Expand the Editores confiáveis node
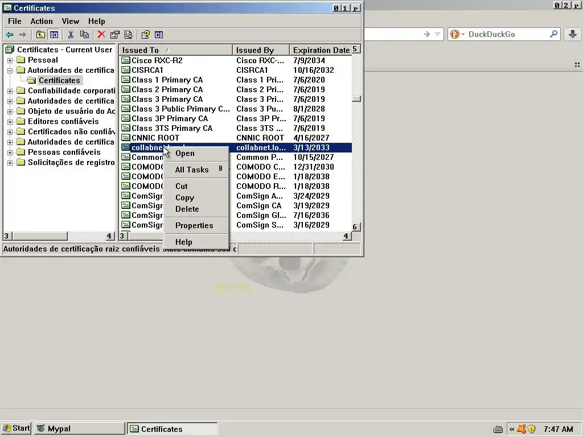 click(x=10, y=122)
